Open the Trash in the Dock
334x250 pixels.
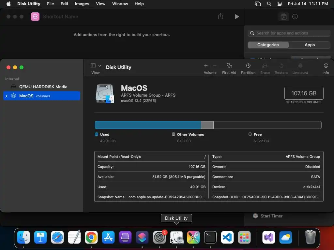[x=311, y=237]
